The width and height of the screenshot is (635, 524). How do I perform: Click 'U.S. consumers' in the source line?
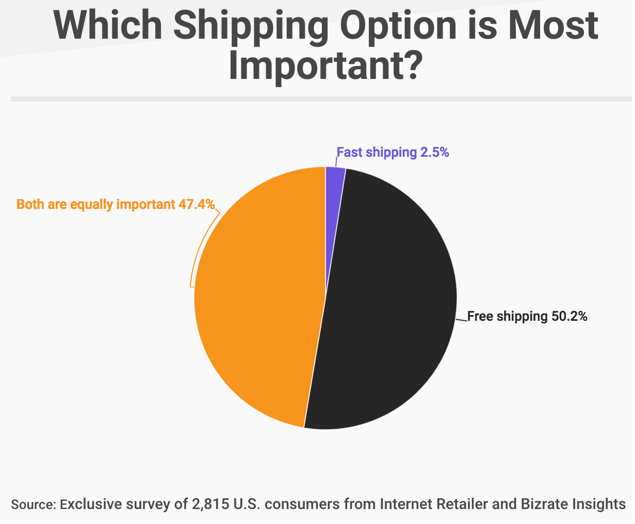coord(286,503)
